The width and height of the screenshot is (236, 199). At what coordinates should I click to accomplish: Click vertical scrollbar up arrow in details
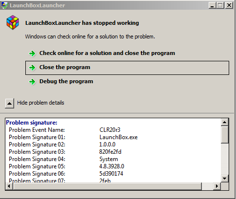[225, 122]
